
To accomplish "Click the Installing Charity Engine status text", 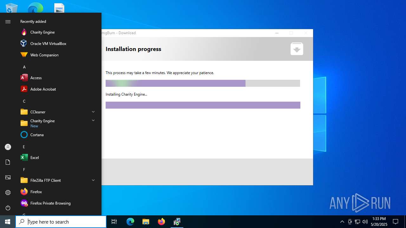I will coord(126,94).
